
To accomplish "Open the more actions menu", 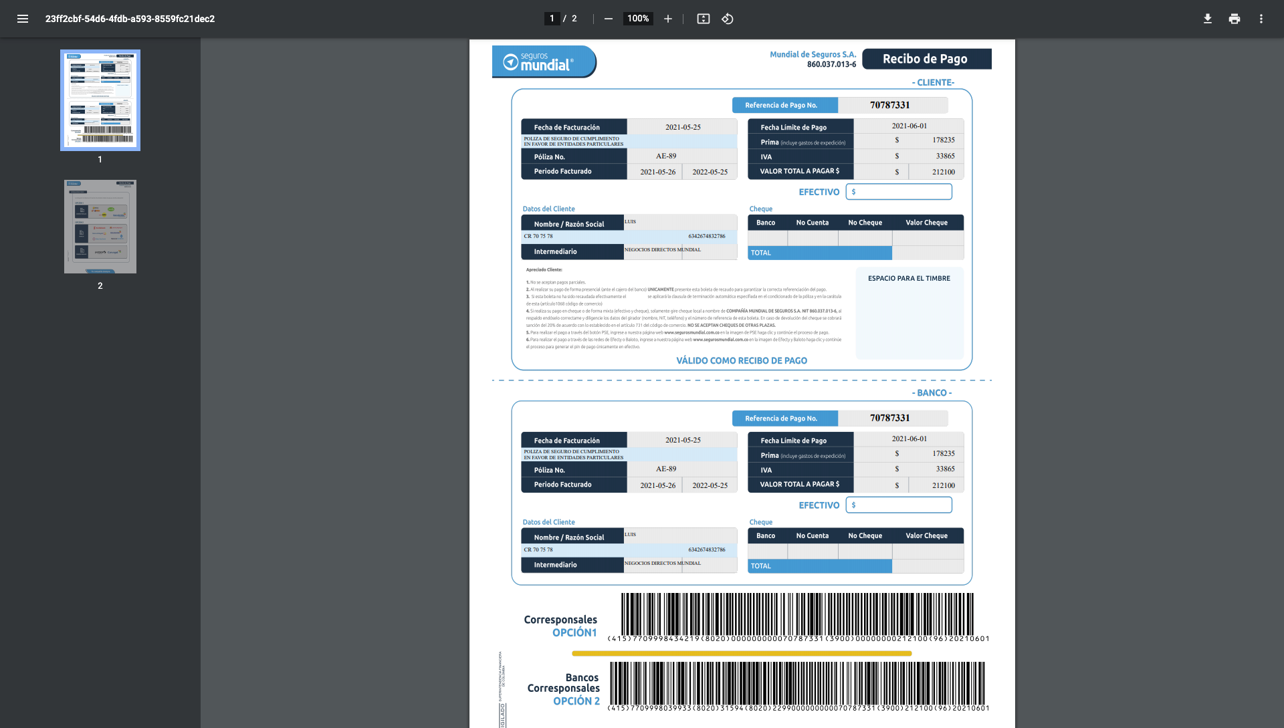I will click(1261, 19).
